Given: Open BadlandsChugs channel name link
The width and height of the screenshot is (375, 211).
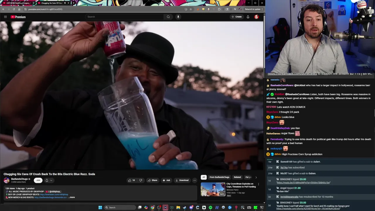Looking at the screenshot, I should (19, 179).
